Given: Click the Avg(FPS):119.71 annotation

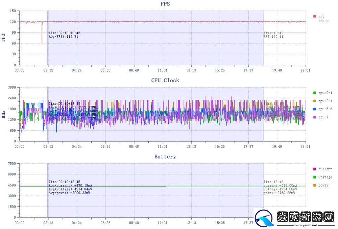Looking at the screenshot, I should [63, 37].
